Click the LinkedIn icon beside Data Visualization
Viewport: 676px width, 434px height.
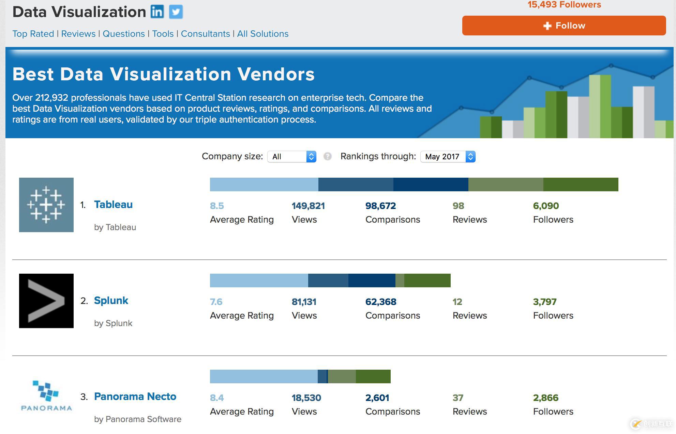click(x=157, y=11)
